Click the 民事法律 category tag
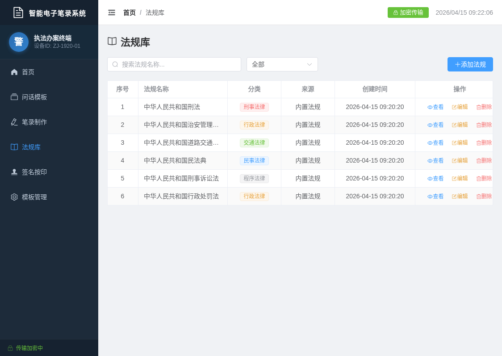The width and height of the screenshot is (502, 356). tap(254, 161)
